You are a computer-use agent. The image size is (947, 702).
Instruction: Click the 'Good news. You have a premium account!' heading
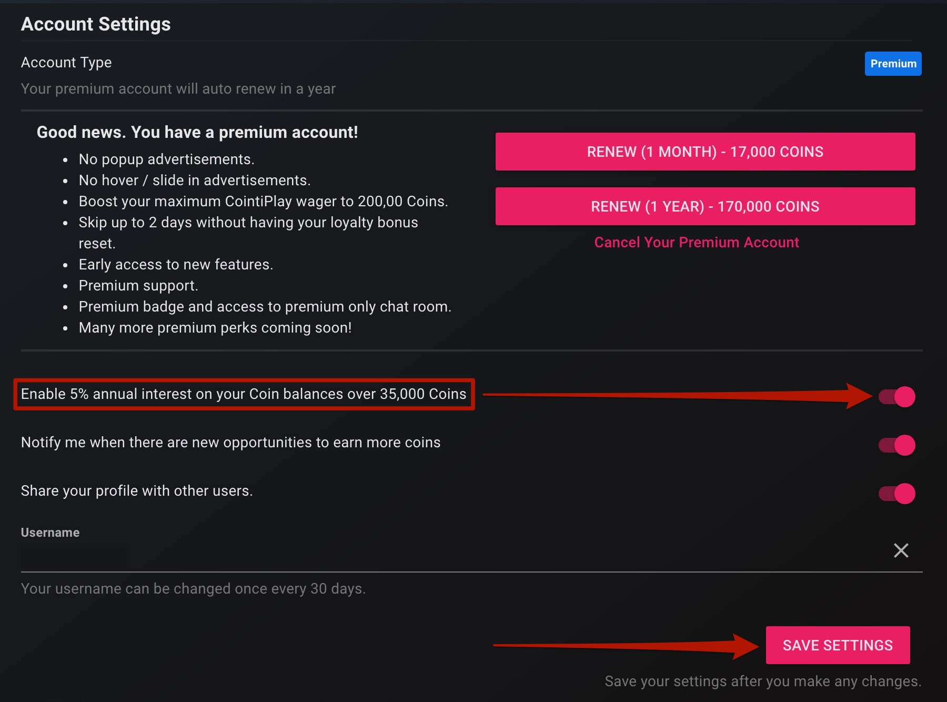click(197, 132)
